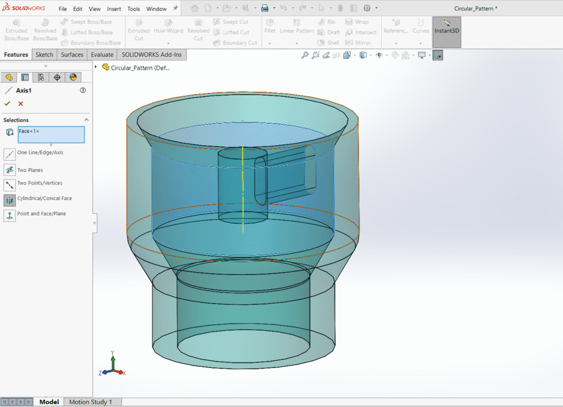The height and width of the screenshot is (407, 563).
Task: Select the Fillet tool
Action: (269, 26)
